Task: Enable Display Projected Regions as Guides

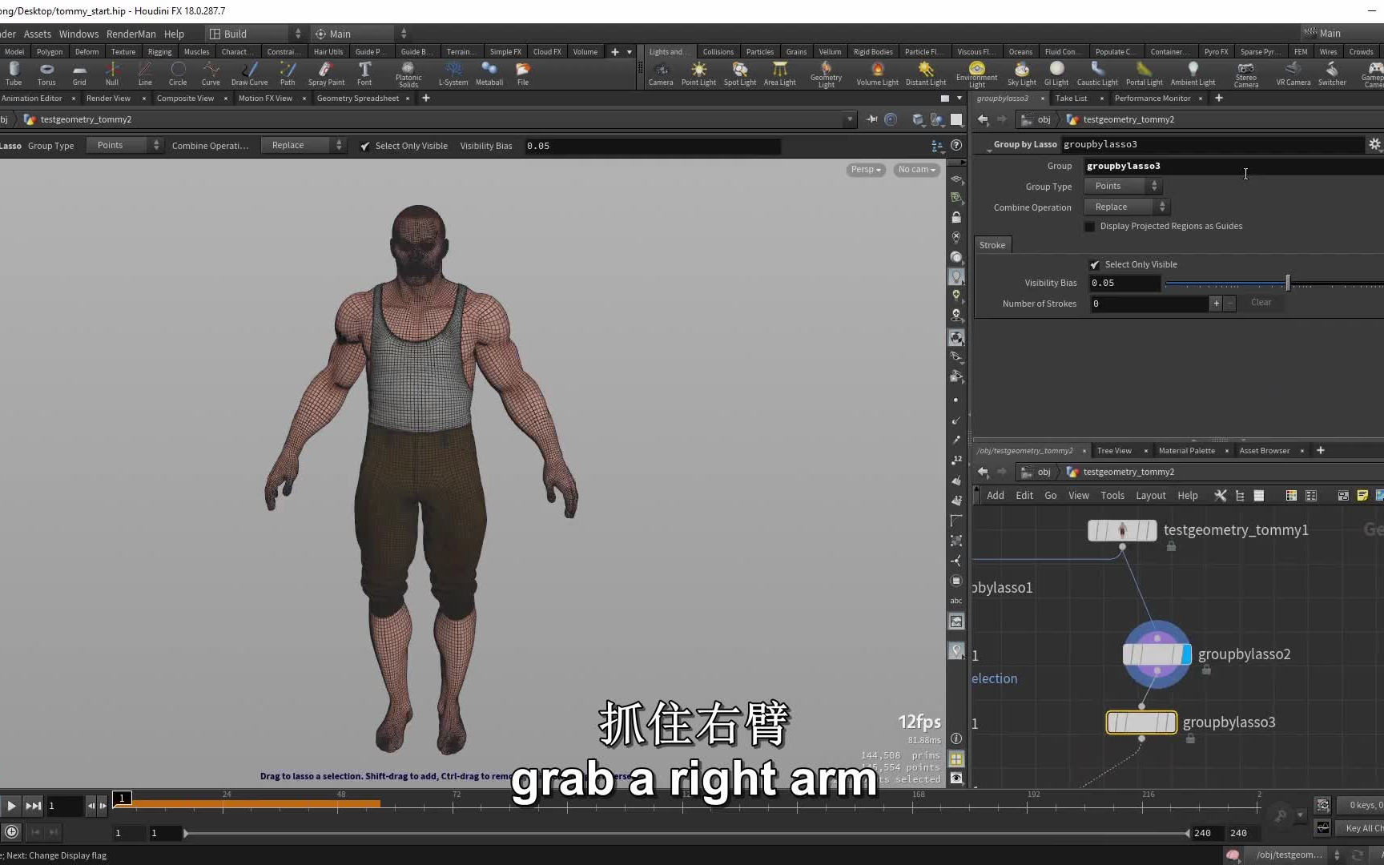Action: tap(1089, 227)
